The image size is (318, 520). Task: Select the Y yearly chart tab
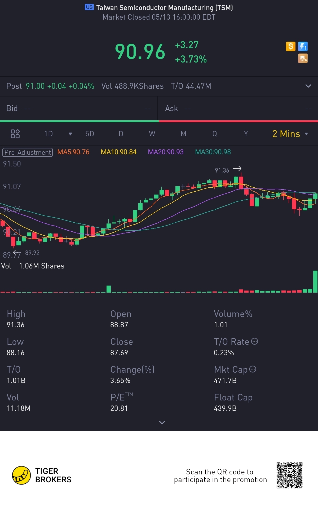coord(246,134)
